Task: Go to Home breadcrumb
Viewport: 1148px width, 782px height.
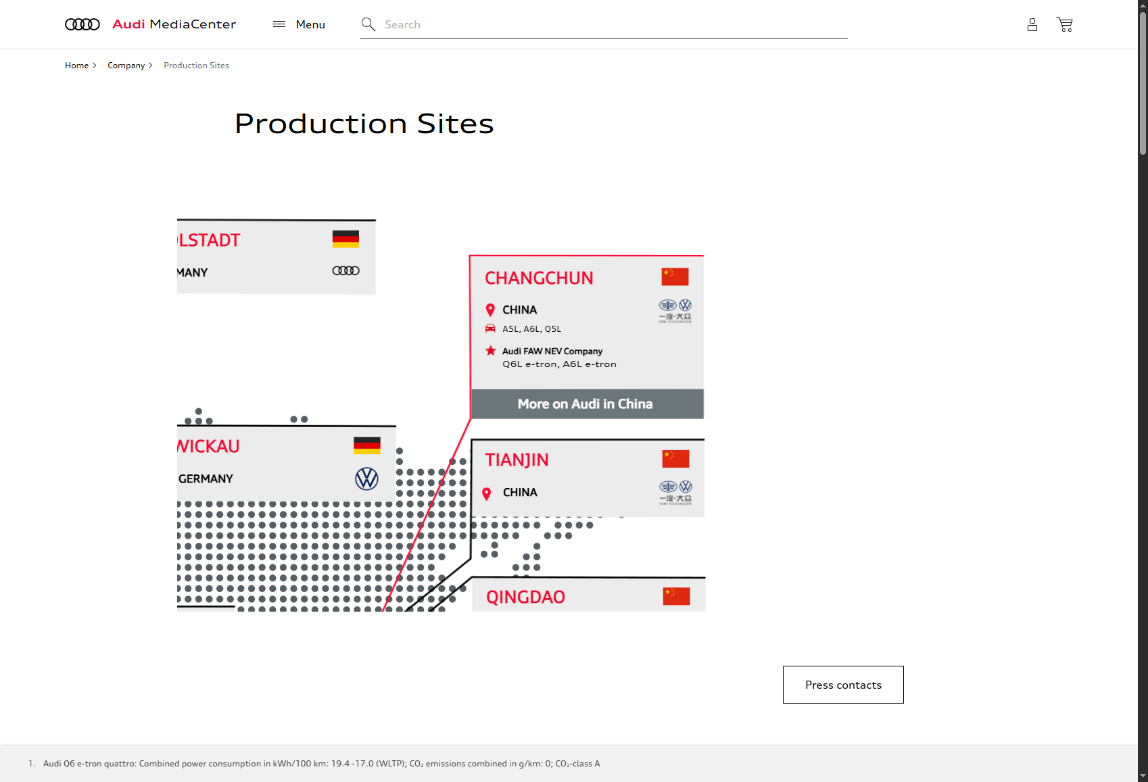Action: [77, 66]
